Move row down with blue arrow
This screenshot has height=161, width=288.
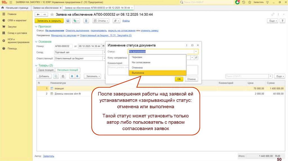click(x=77, y=76)
